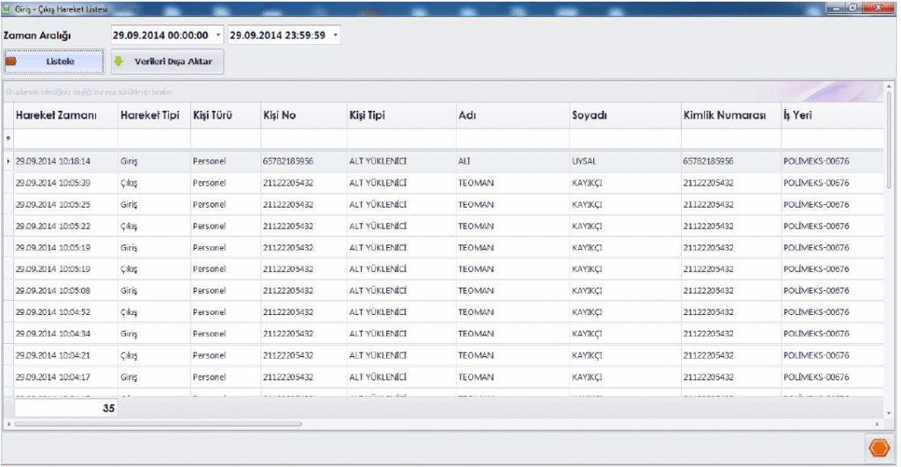Sort by the Hareket Zamanı column header

coord(55,115)
